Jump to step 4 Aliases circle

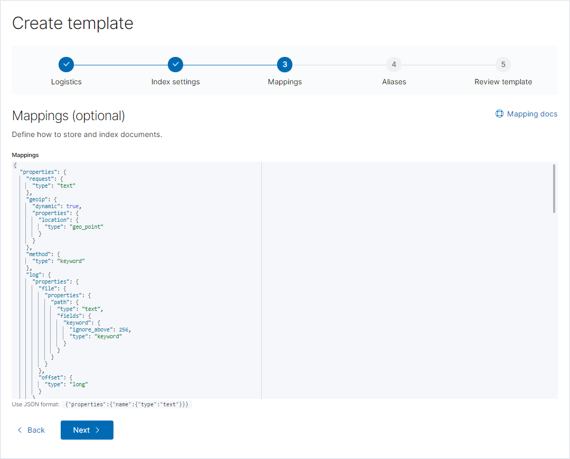(x=394, y=65)
